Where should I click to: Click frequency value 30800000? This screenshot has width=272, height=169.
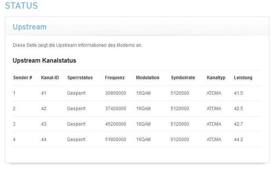(115, 93)
